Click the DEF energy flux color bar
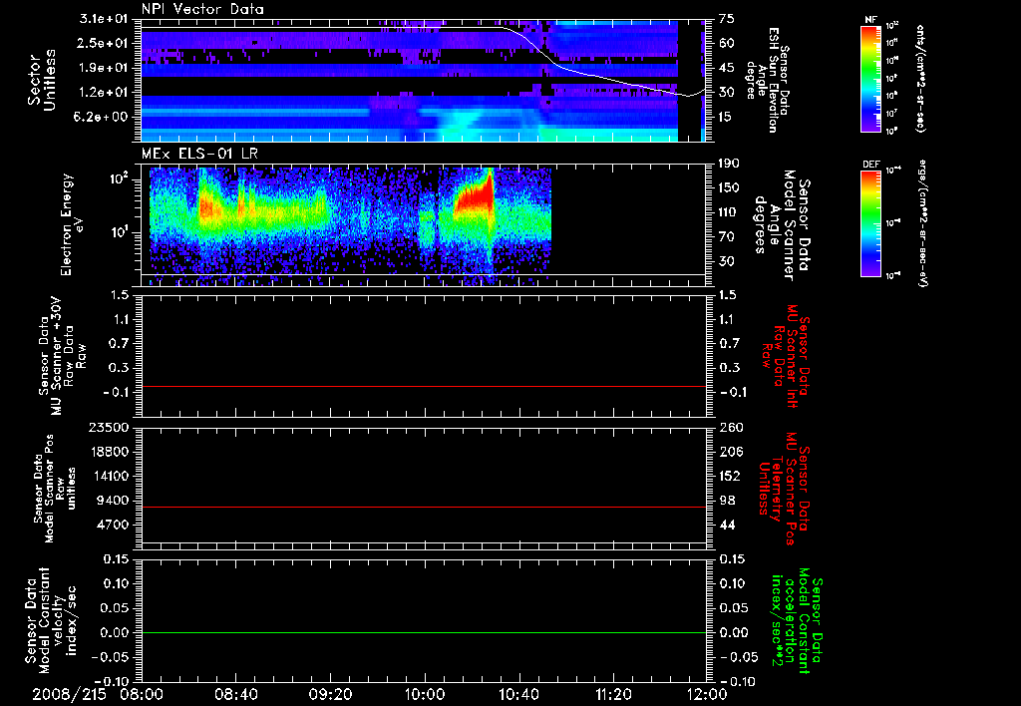The height and width of the screenshot is (706, 1021). [x=870, y=223]
